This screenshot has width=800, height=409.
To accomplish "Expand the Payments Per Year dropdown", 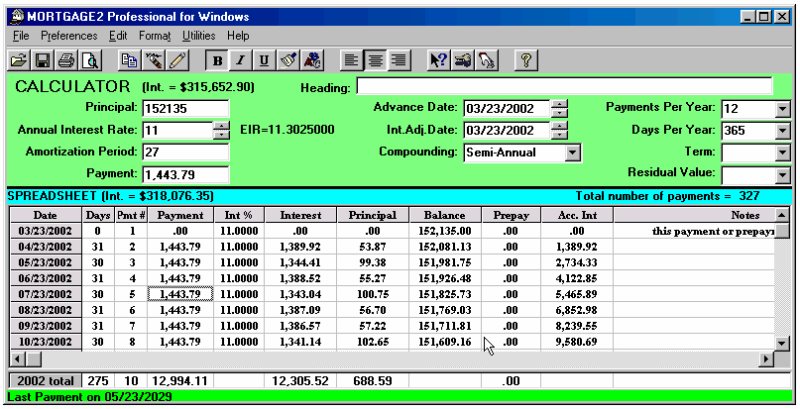I will (x=781, y=109).
